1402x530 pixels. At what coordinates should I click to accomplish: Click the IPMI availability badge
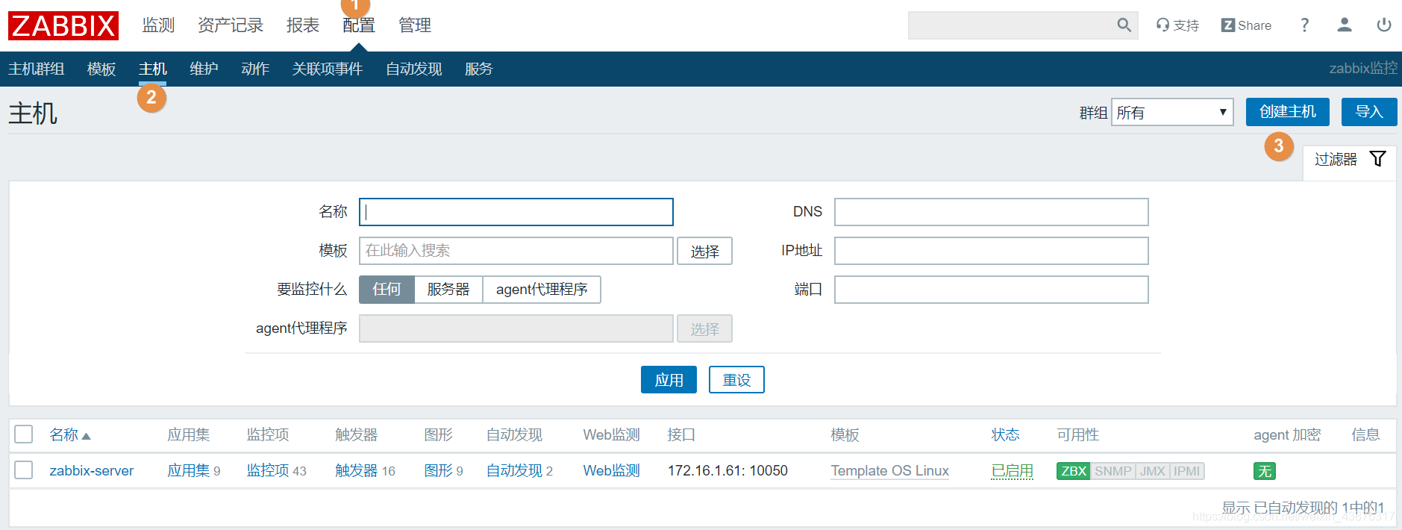[1187, 471]
